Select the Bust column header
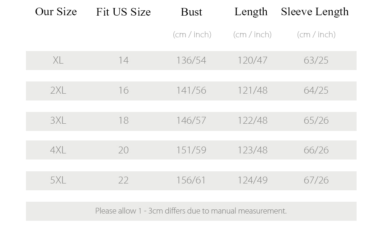The image size is (381, 228). 192,12
